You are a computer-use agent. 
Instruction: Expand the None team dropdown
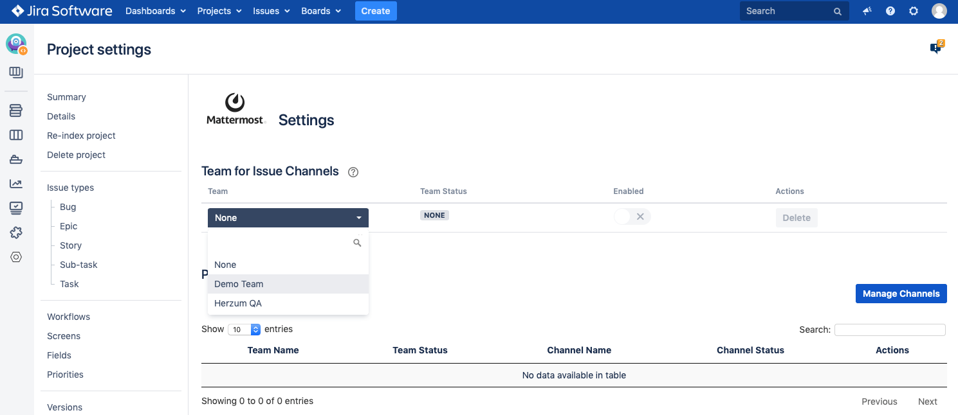(x=288, y=218)
